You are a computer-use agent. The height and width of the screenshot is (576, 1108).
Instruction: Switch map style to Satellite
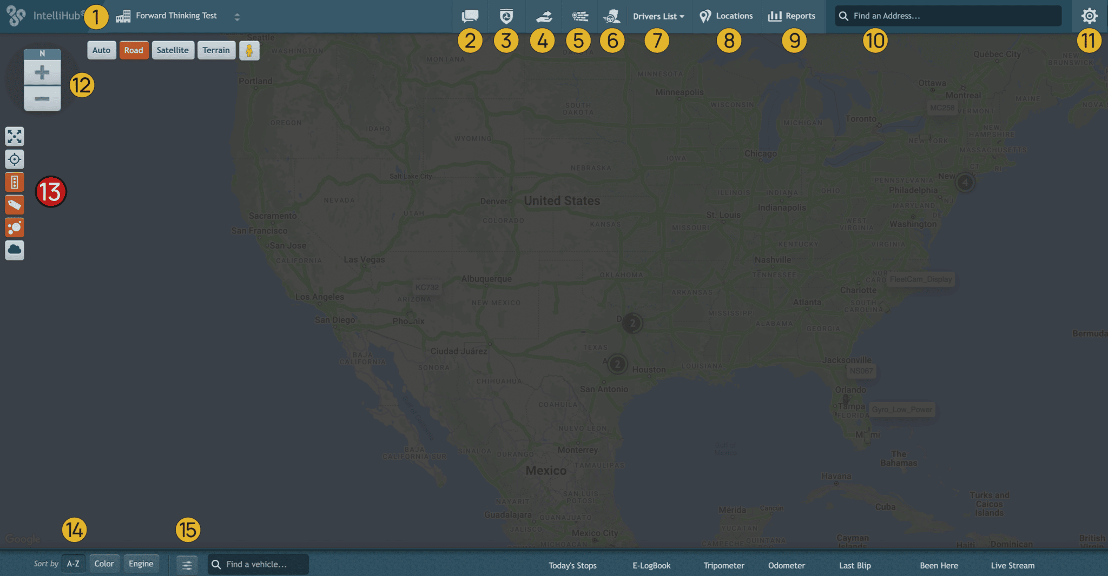click(173, 50)
